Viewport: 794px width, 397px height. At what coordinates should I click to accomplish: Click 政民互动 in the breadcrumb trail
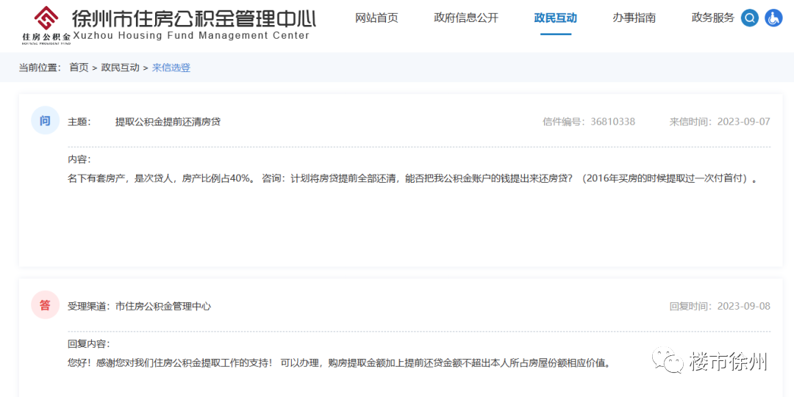tap(120, 68)
